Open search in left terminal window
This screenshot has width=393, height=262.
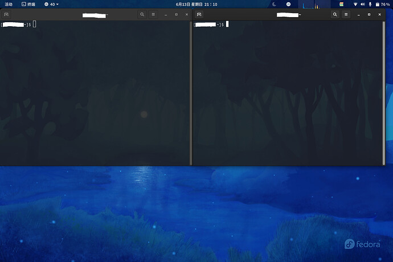click(142, 15)
